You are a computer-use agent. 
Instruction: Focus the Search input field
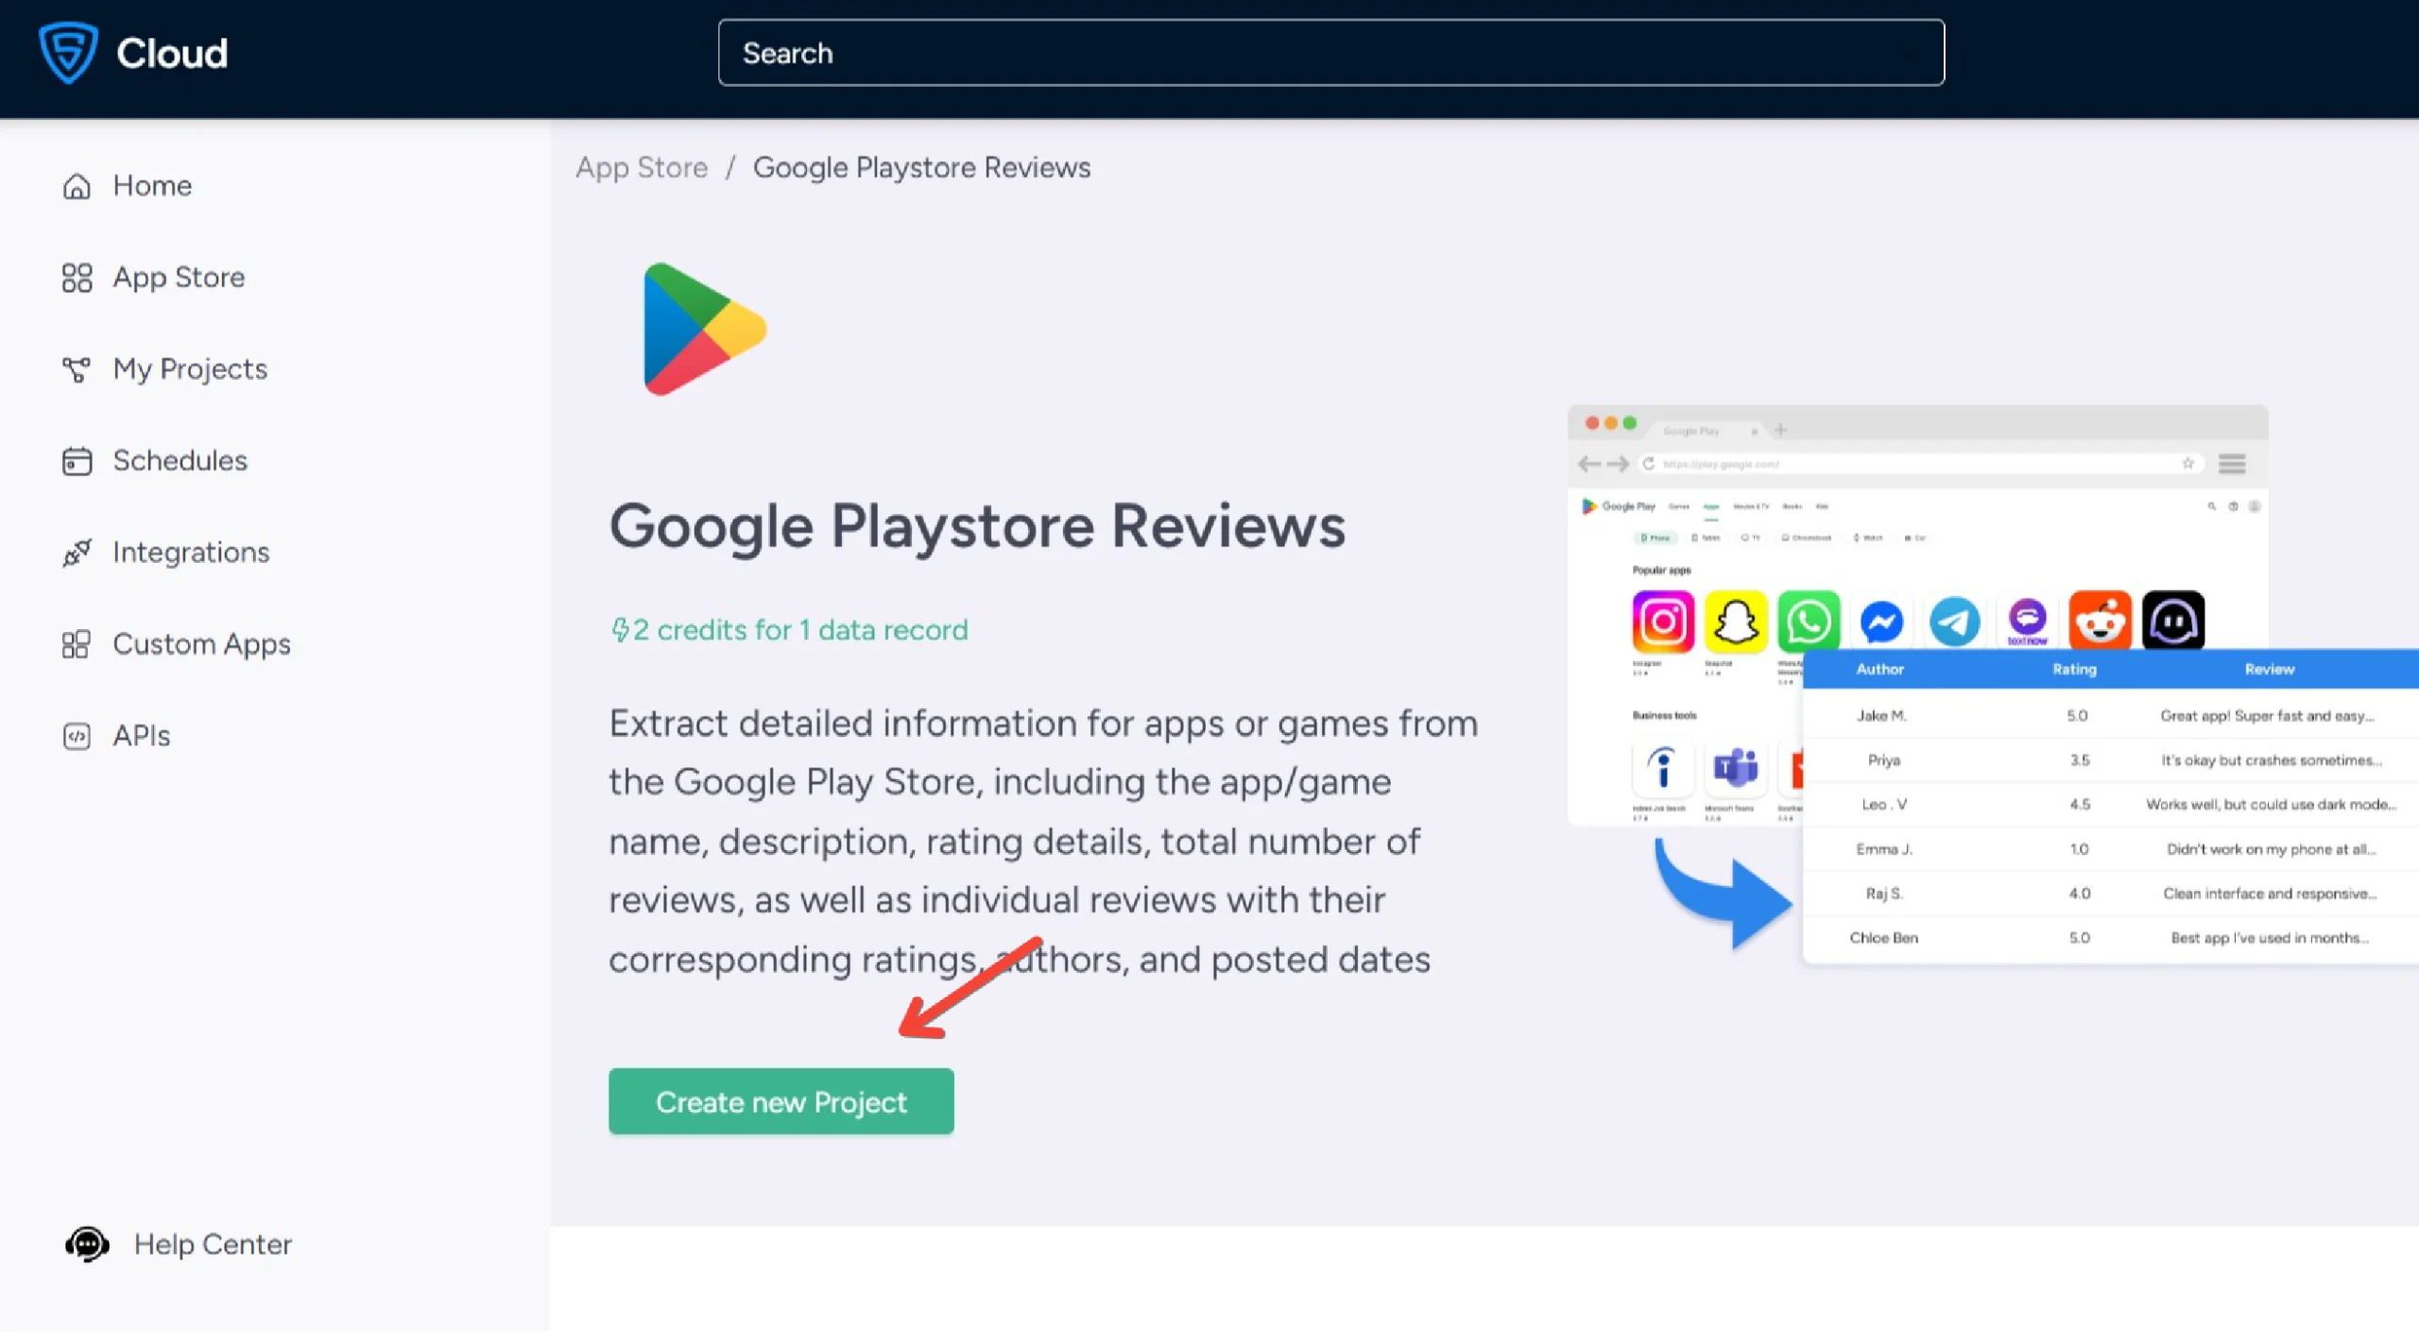(1330, 53)
